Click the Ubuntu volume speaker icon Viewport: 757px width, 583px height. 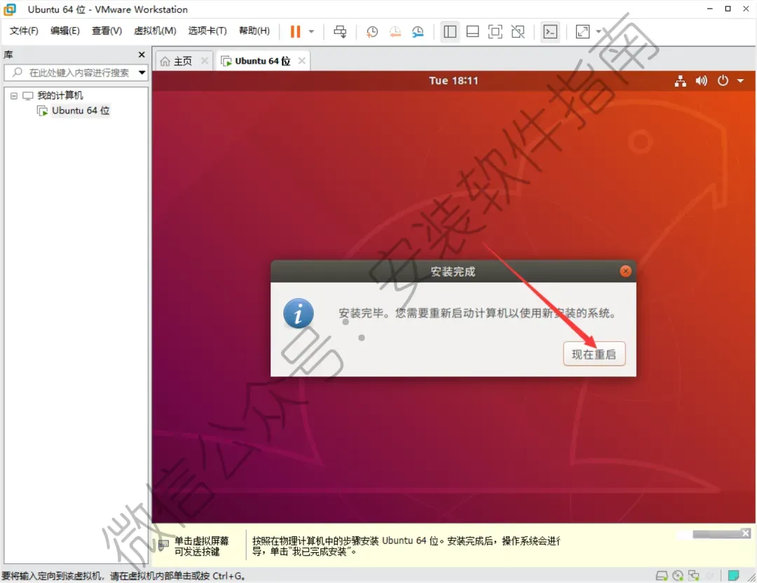point(701,81)
